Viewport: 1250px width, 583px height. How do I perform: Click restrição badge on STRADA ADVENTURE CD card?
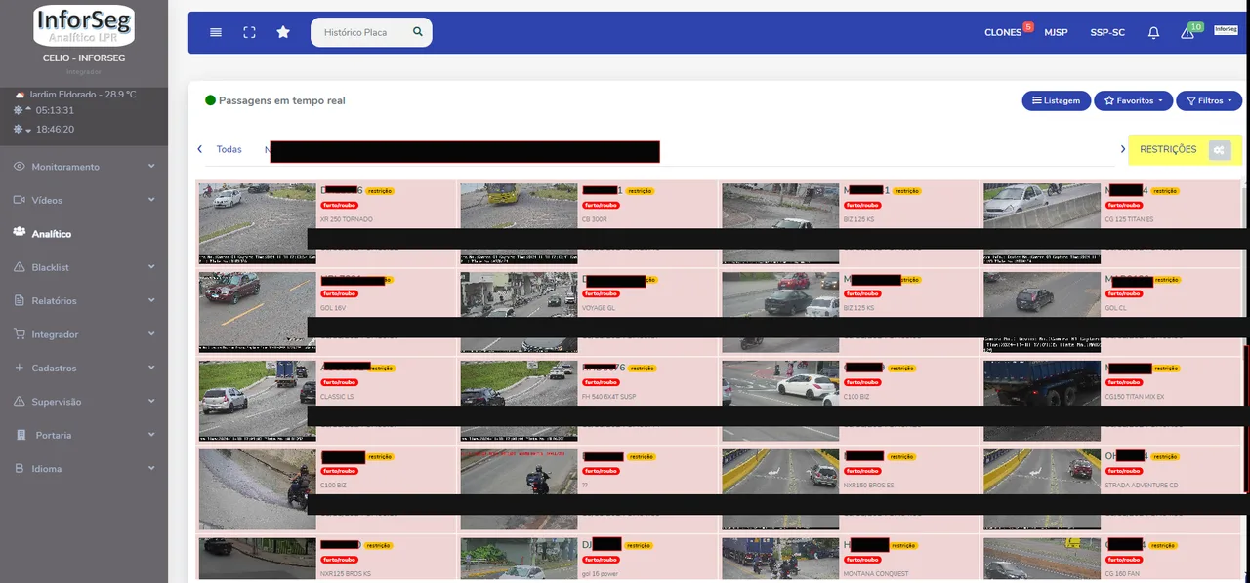click(1164, 456)
